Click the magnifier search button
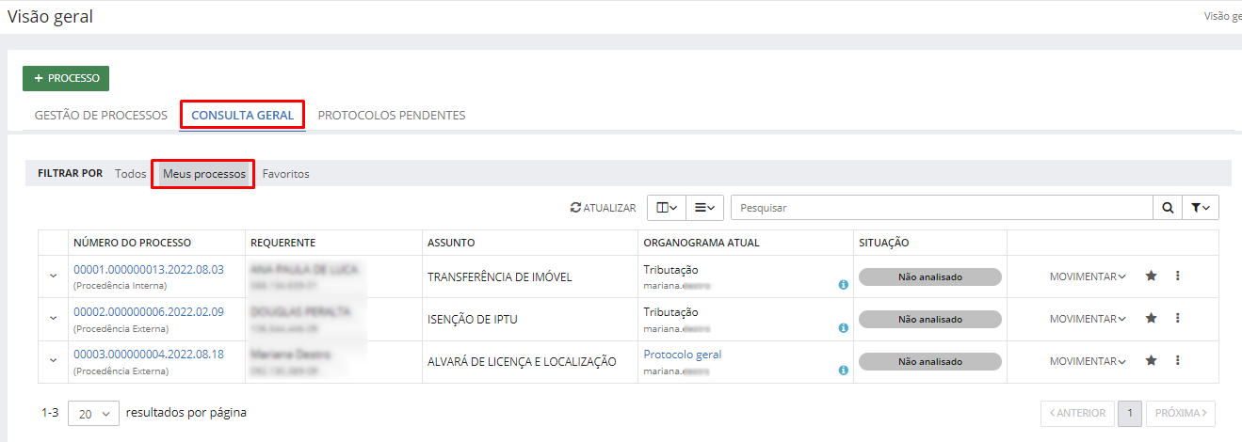Screen dimensions: 1242x442 [1168, 208]
